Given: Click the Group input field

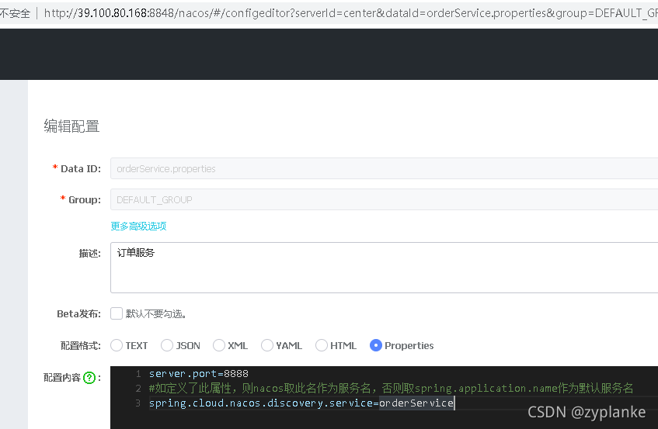Looking at the screenshot, I should coord(384,199).
